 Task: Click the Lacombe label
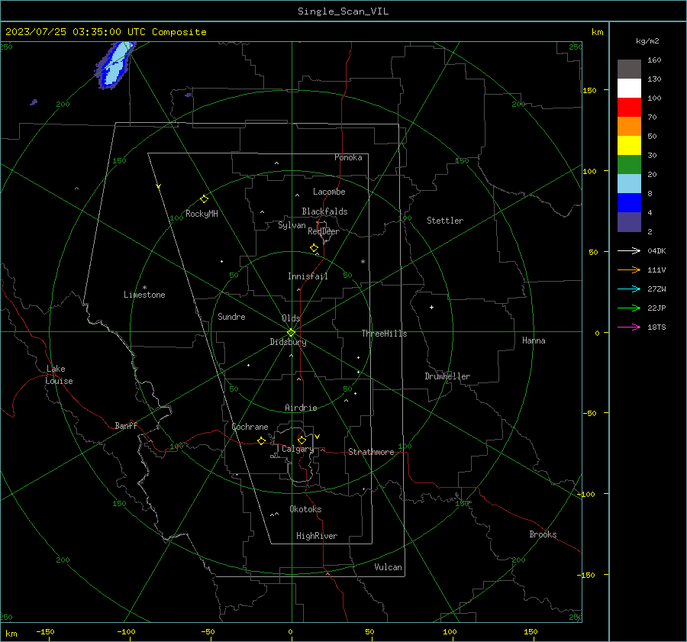click(329, 192)
